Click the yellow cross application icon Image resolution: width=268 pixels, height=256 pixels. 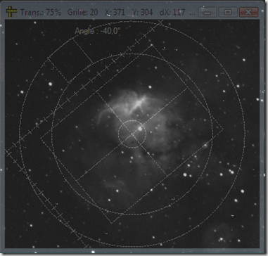pyautogui.click(x=11, y=12)
